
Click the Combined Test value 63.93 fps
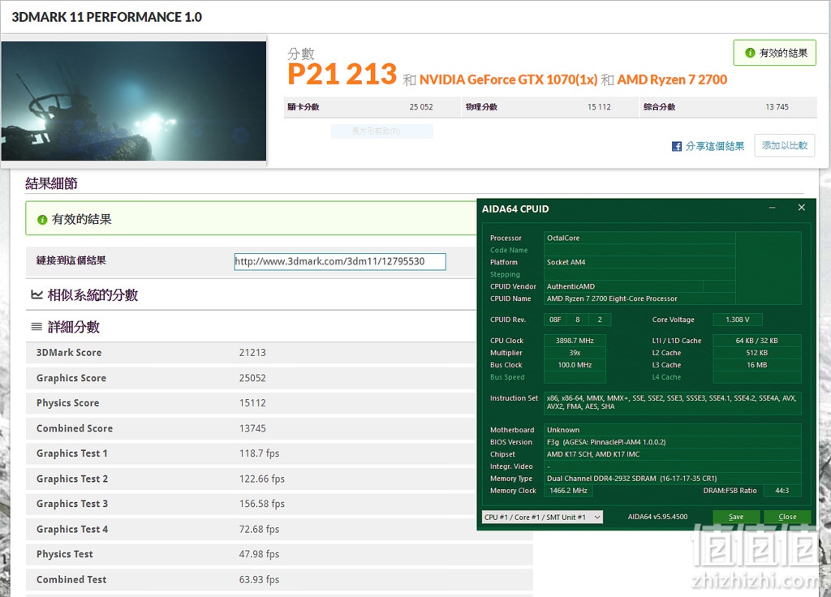coord(259,579)
